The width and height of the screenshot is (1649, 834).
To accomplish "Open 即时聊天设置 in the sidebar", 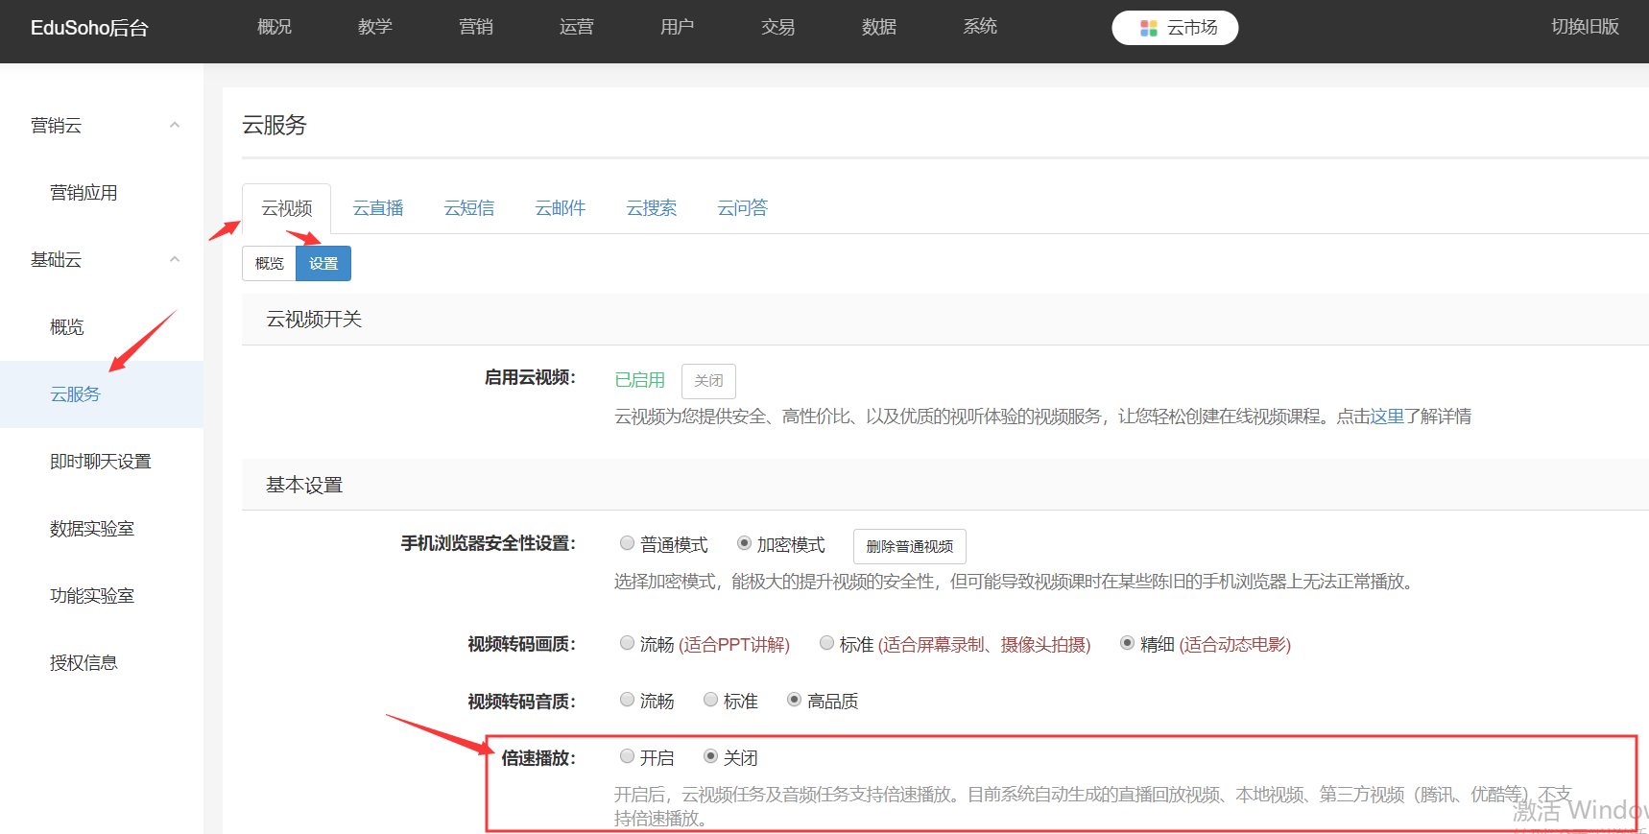I will coord(101,462).
